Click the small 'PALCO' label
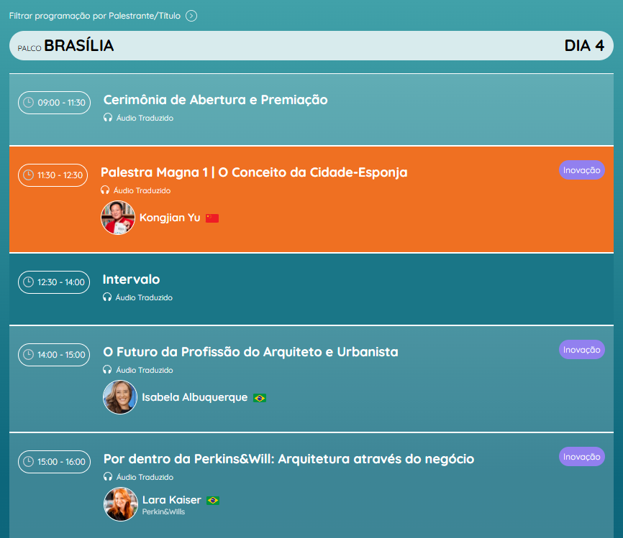Image resolution: width=623 pixels, height=538 pixels. coord(29,48)
